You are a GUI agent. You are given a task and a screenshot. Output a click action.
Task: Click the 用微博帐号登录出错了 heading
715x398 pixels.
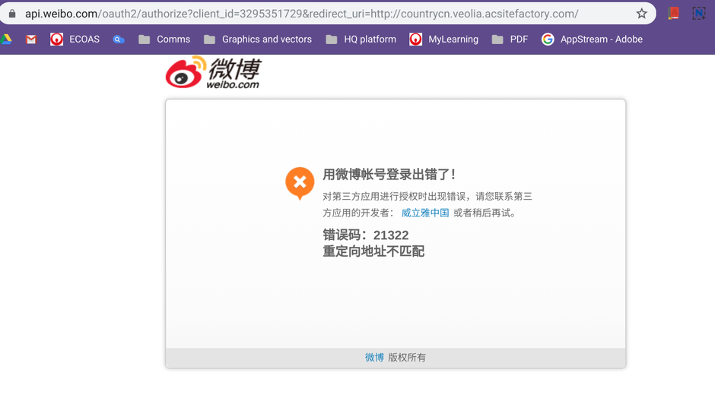[389, 174]
